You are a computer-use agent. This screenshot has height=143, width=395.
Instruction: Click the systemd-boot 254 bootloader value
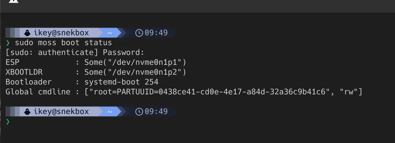pos(121,82)
